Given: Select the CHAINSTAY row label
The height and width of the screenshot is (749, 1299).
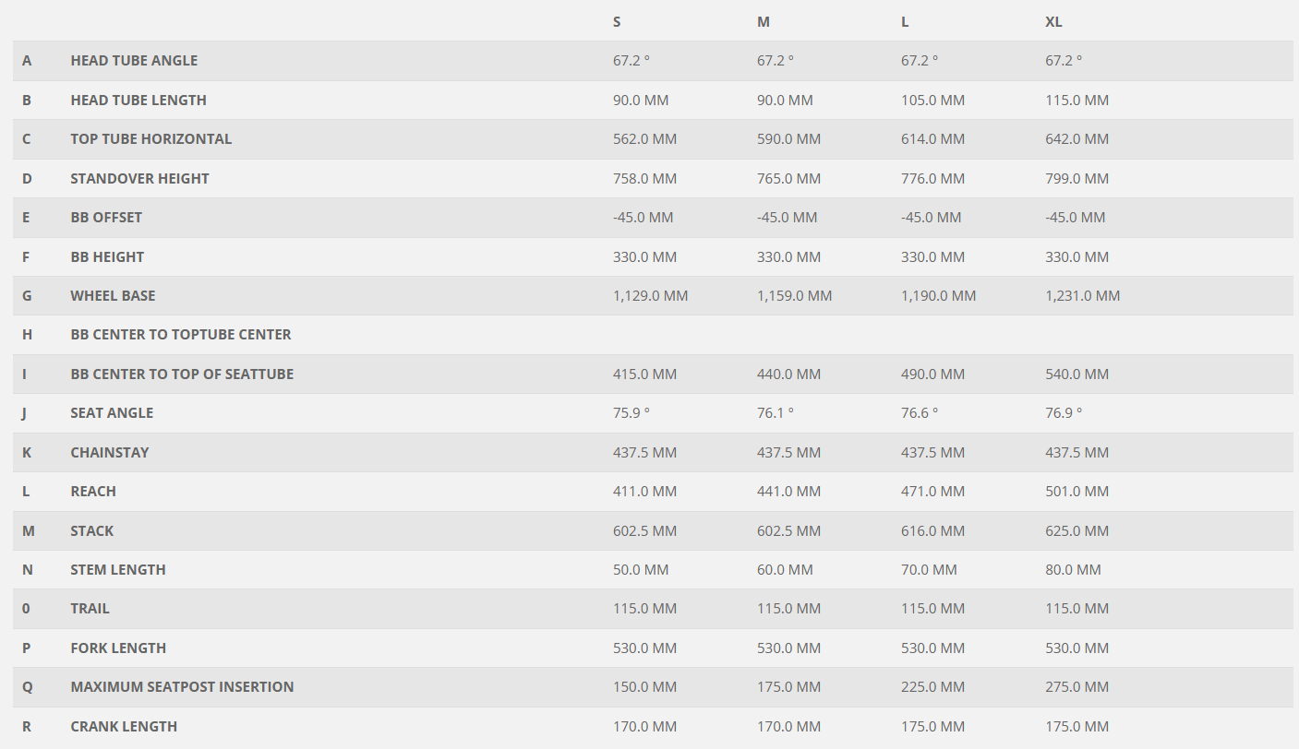Looking at the screenshot, I should [109, 453].
